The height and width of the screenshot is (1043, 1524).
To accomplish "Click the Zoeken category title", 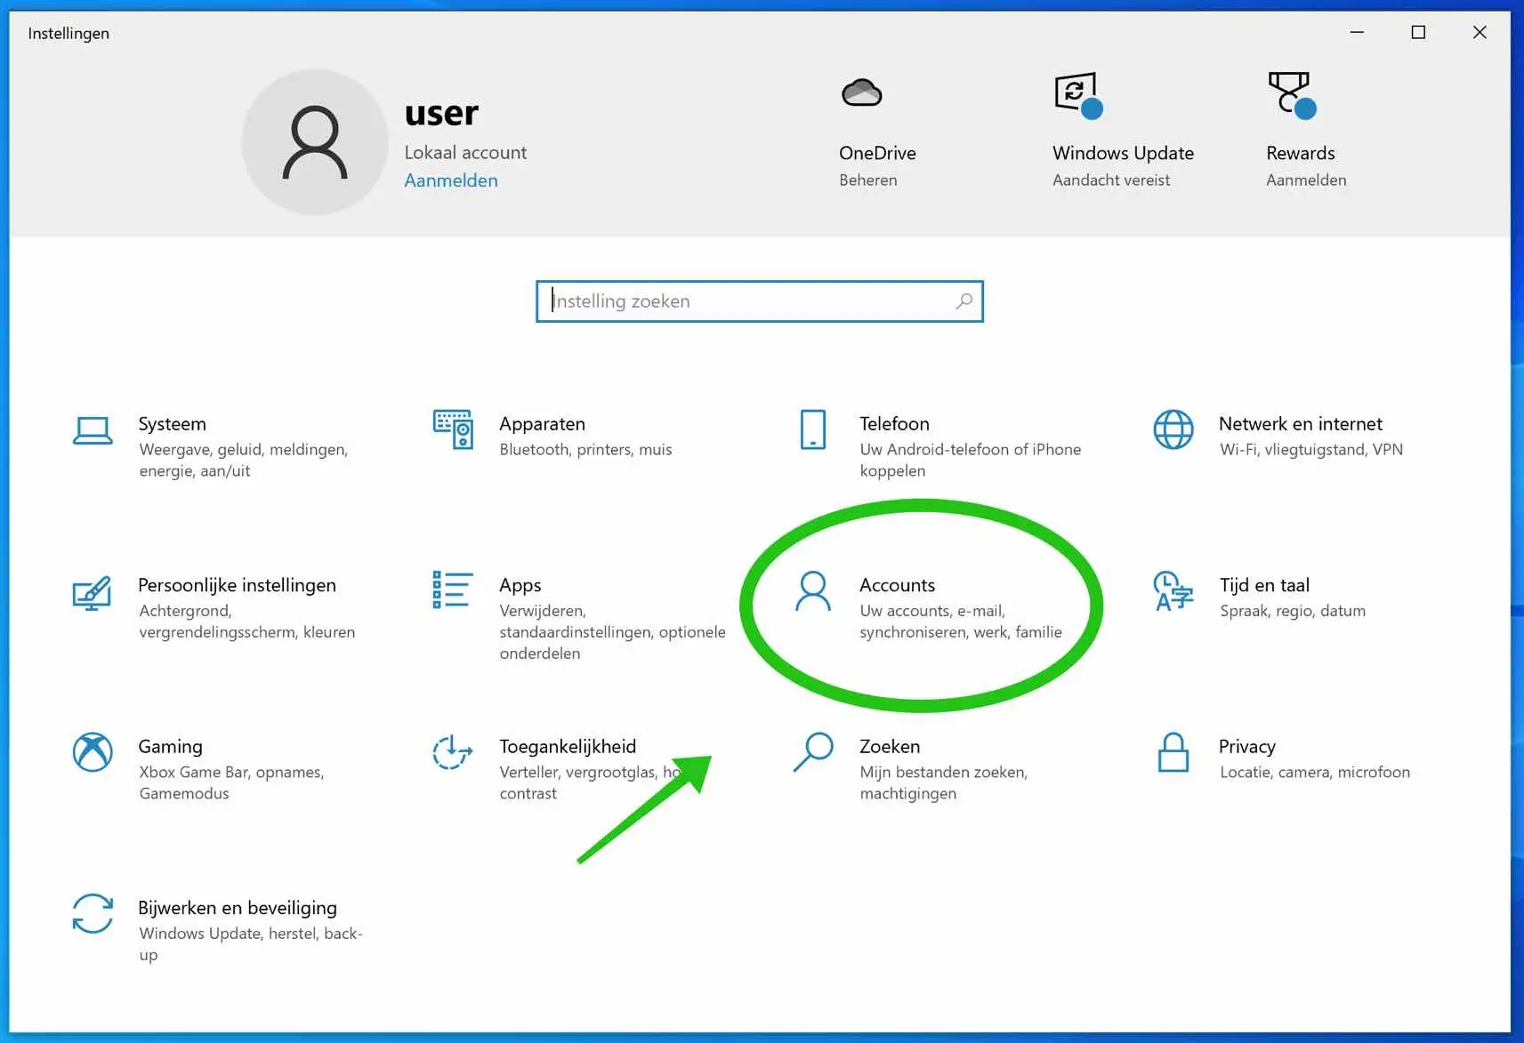I will click(x=890, y=747).
